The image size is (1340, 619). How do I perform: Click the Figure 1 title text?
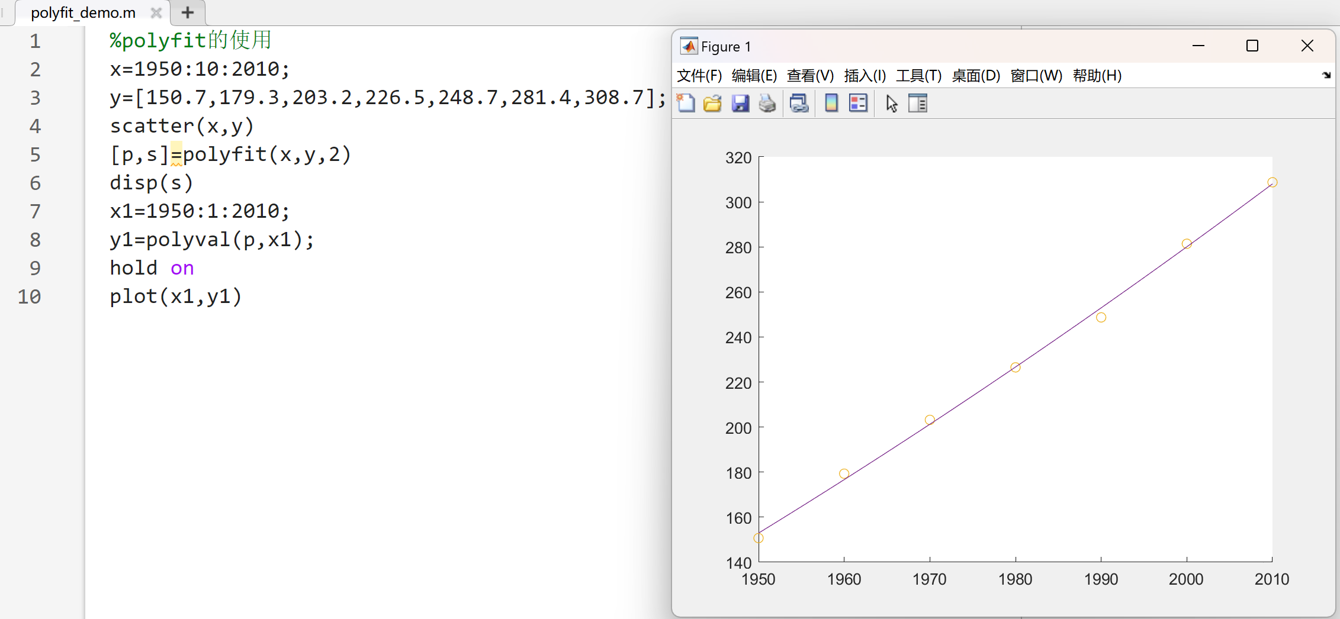click(726, 47)
